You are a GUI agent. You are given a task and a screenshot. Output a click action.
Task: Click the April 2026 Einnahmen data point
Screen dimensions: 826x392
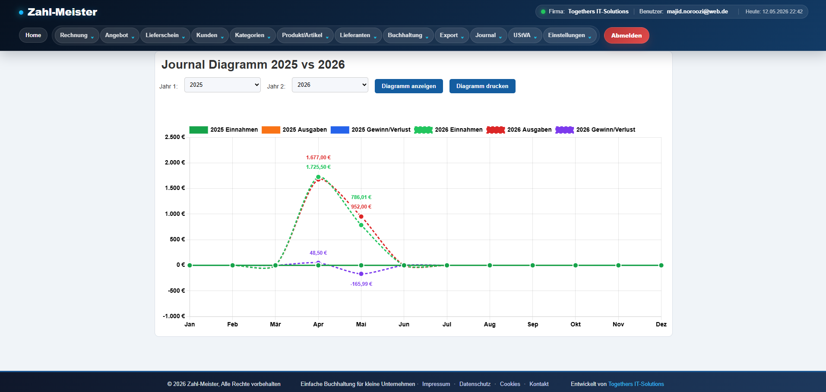click(318, 177)
